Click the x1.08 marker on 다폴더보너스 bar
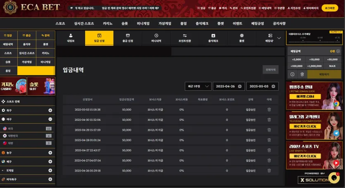This screenshot has height=188, width=345. coord(320,38)
